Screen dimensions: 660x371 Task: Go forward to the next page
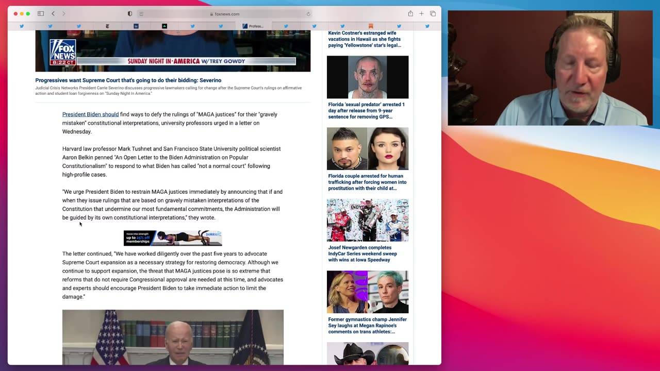click(x=64, y=14)
